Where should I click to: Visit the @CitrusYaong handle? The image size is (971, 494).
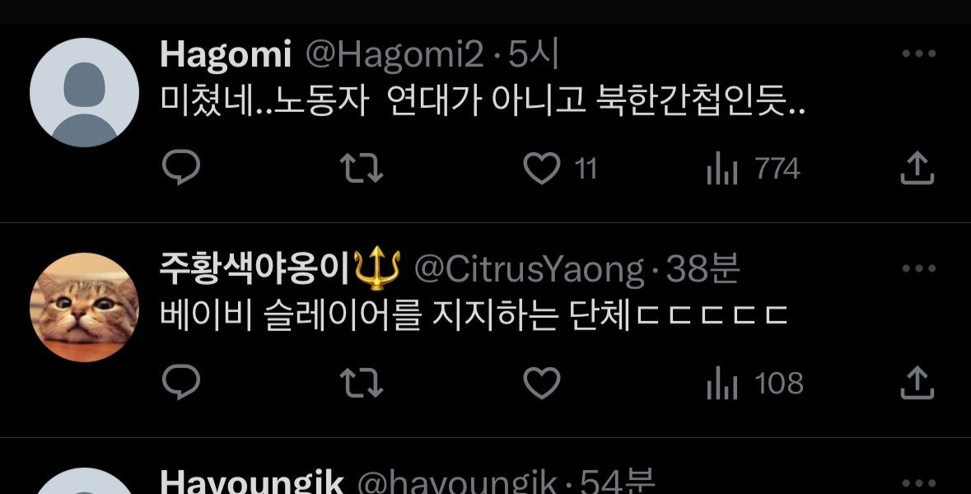[x=529, y=270]
